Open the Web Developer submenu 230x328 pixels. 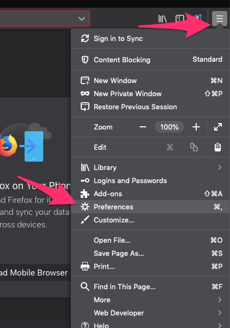point(150,313)
